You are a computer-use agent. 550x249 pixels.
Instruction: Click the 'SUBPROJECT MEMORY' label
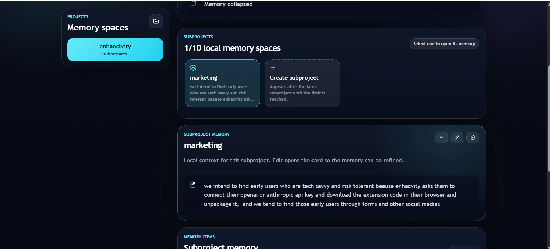tap(207, 134)
